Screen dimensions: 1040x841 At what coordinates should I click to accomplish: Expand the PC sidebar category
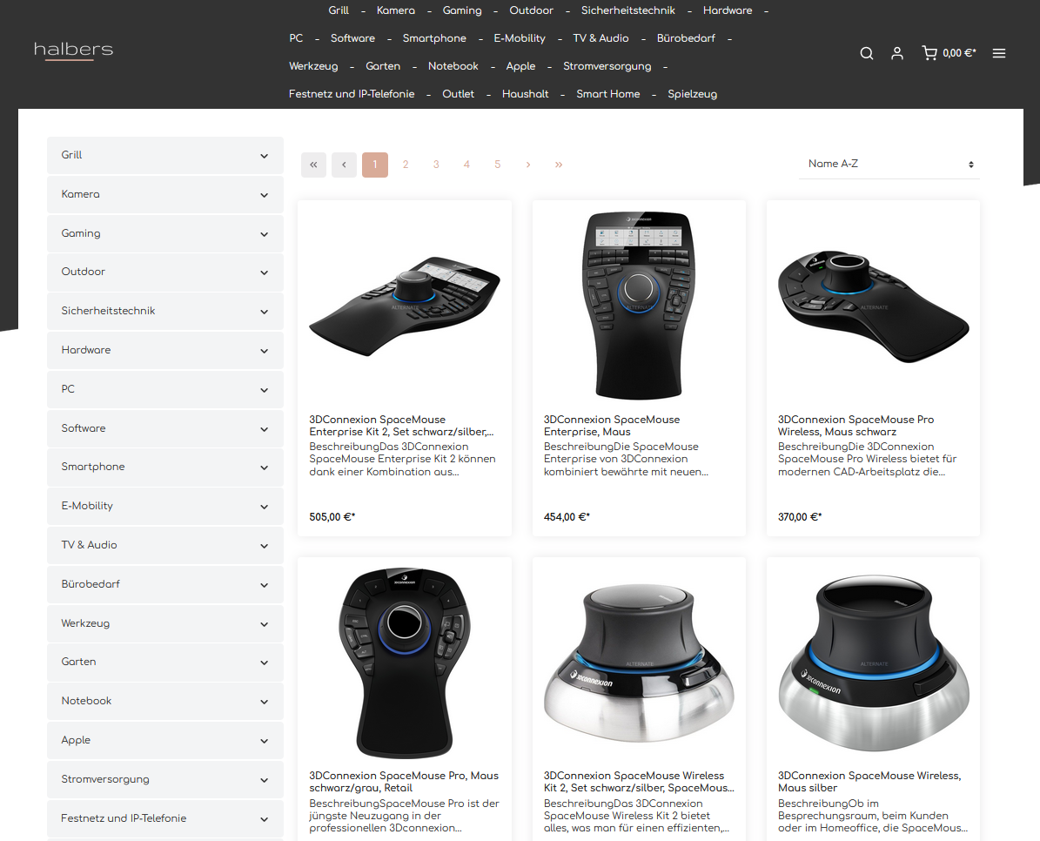[x=165, y=389]
